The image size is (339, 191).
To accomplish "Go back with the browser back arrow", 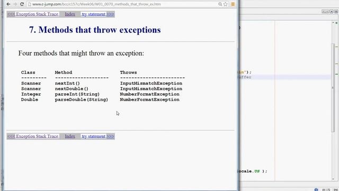I will tap(8, 4).
